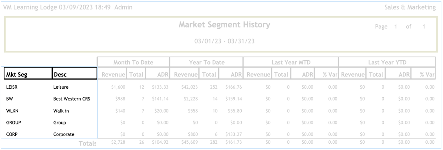
Task: Pick the CORP segment code cell
Action: (x=11, y=134)
